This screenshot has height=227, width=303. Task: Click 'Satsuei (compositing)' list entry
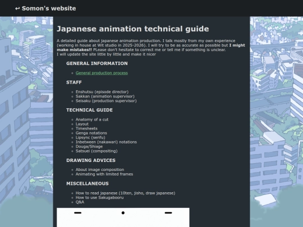pyautogui.click(x=97, y=151)
